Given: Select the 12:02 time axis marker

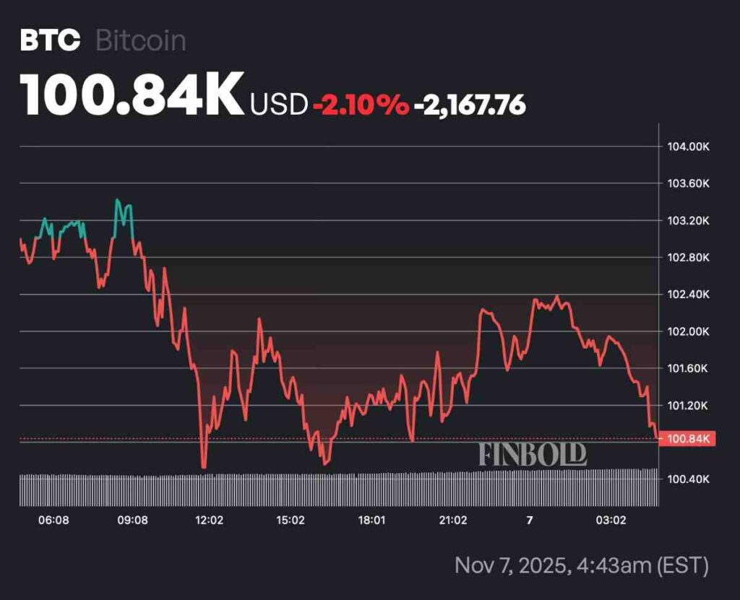Looking at the screenshot, I should [209, 521].
